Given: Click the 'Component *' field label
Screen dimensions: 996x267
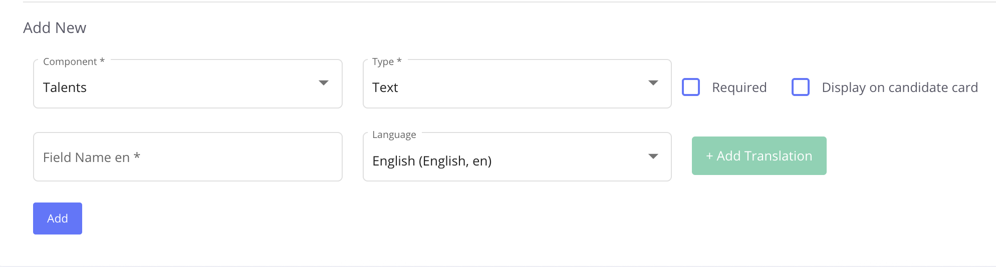Looking at the screenshot, I should 74,61.
